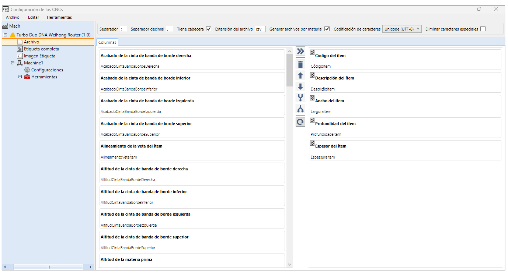Select Altitud de la cinta borde derecha
The height and width of the screenshot is (273, 508).
coord(192,173)
